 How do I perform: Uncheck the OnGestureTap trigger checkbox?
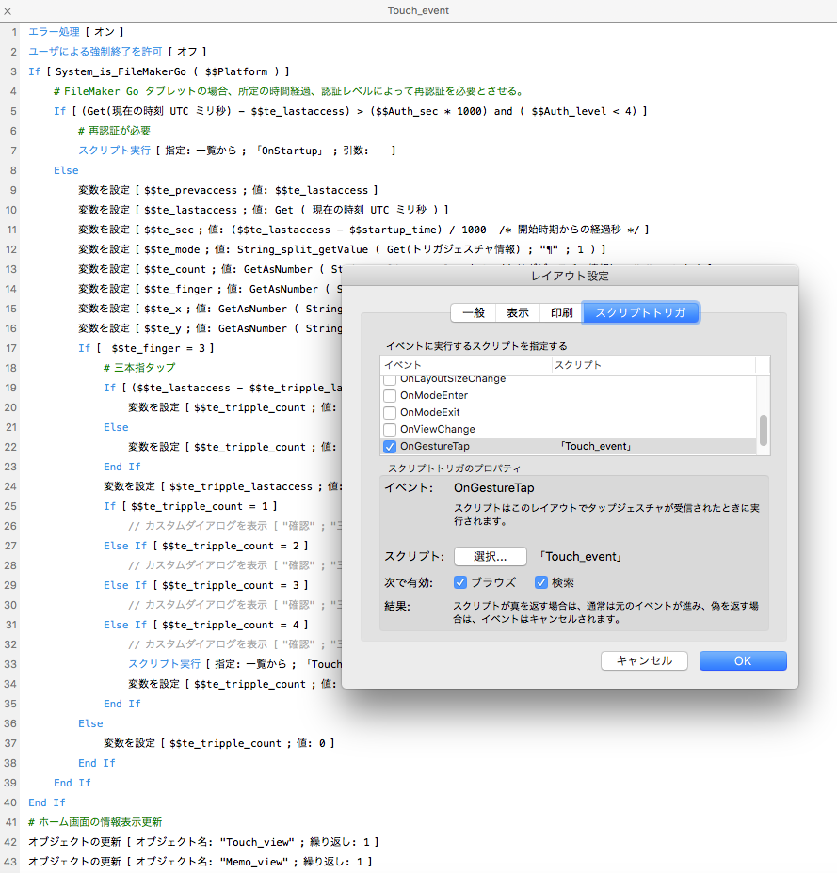(390, 447)
